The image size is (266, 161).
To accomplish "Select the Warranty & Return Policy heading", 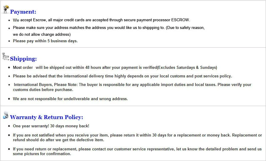I will tap(46, 117).
